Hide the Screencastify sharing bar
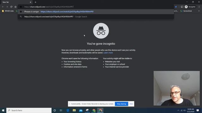Image resolution: width=202 pixels, height=113 pixels. point(131,104)
